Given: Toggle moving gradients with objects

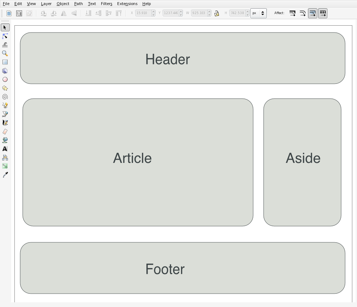Looking at the screenshot, I should pos(313,13).
